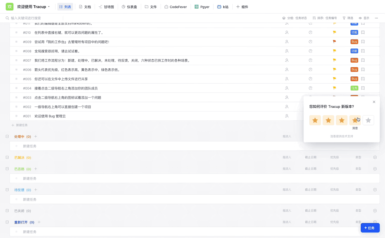385x238 pixels.
Task: Collapse the 处理中 section
Action: pos(7,136)
